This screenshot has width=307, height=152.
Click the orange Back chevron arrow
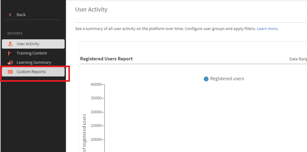[x=10, y=15]
